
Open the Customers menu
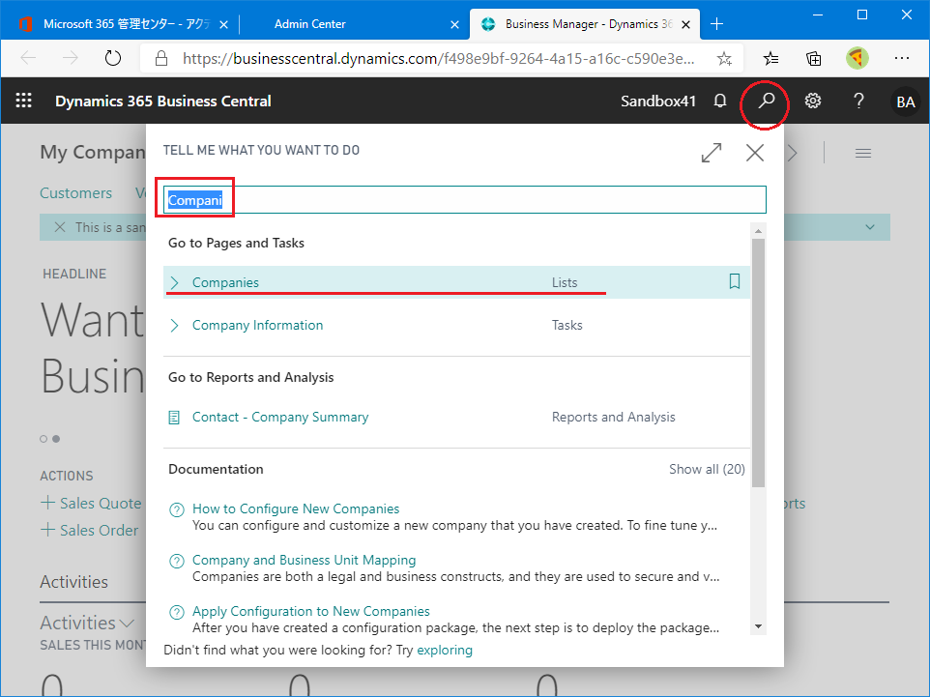[76, 192]
